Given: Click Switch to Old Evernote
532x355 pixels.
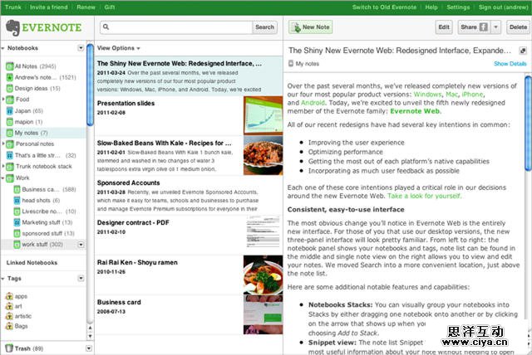Looking at the screenshot, I should (384, 7).
